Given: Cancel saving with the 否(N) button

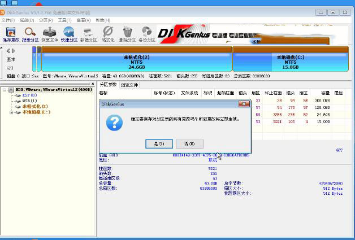Looking at the screenshot, I should pos(189,143).
